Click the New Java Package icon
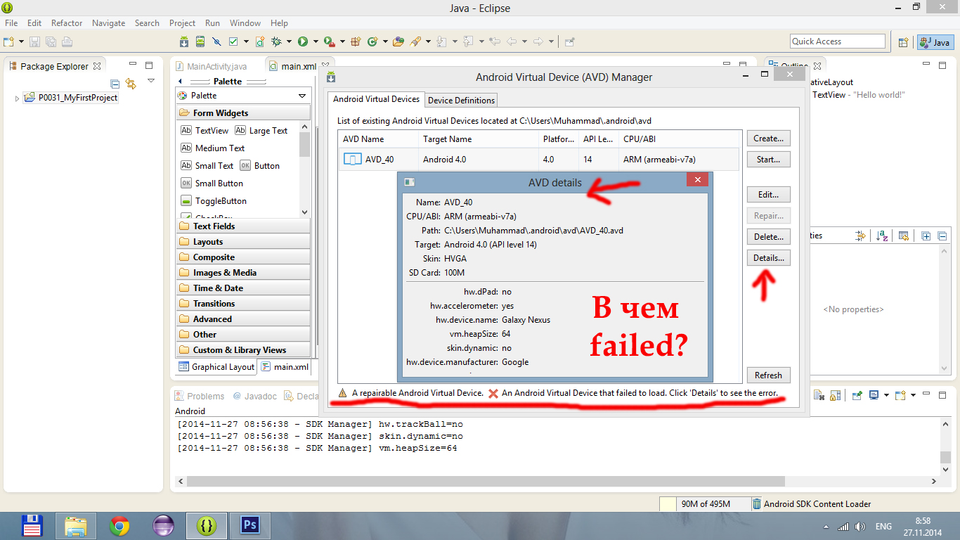960x540 pixels. [356, 41]
